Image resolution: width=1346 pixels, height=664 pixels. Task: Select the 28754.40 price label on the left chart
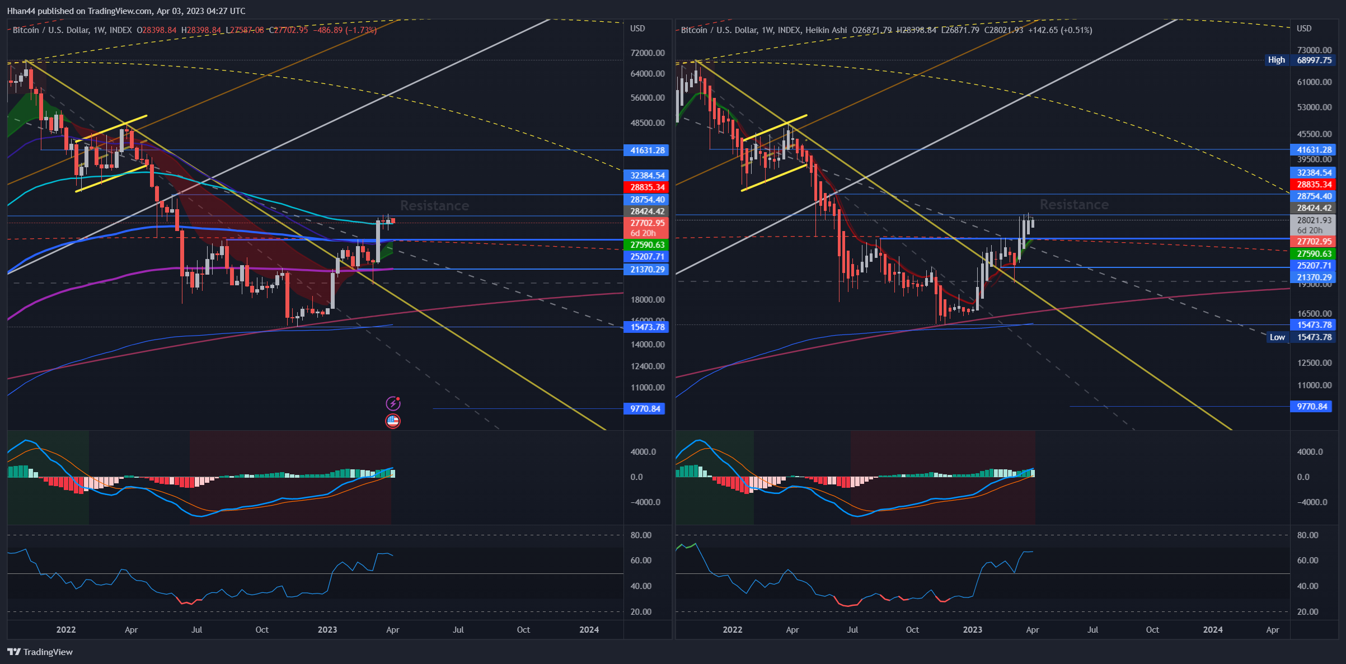click(646, 199)
